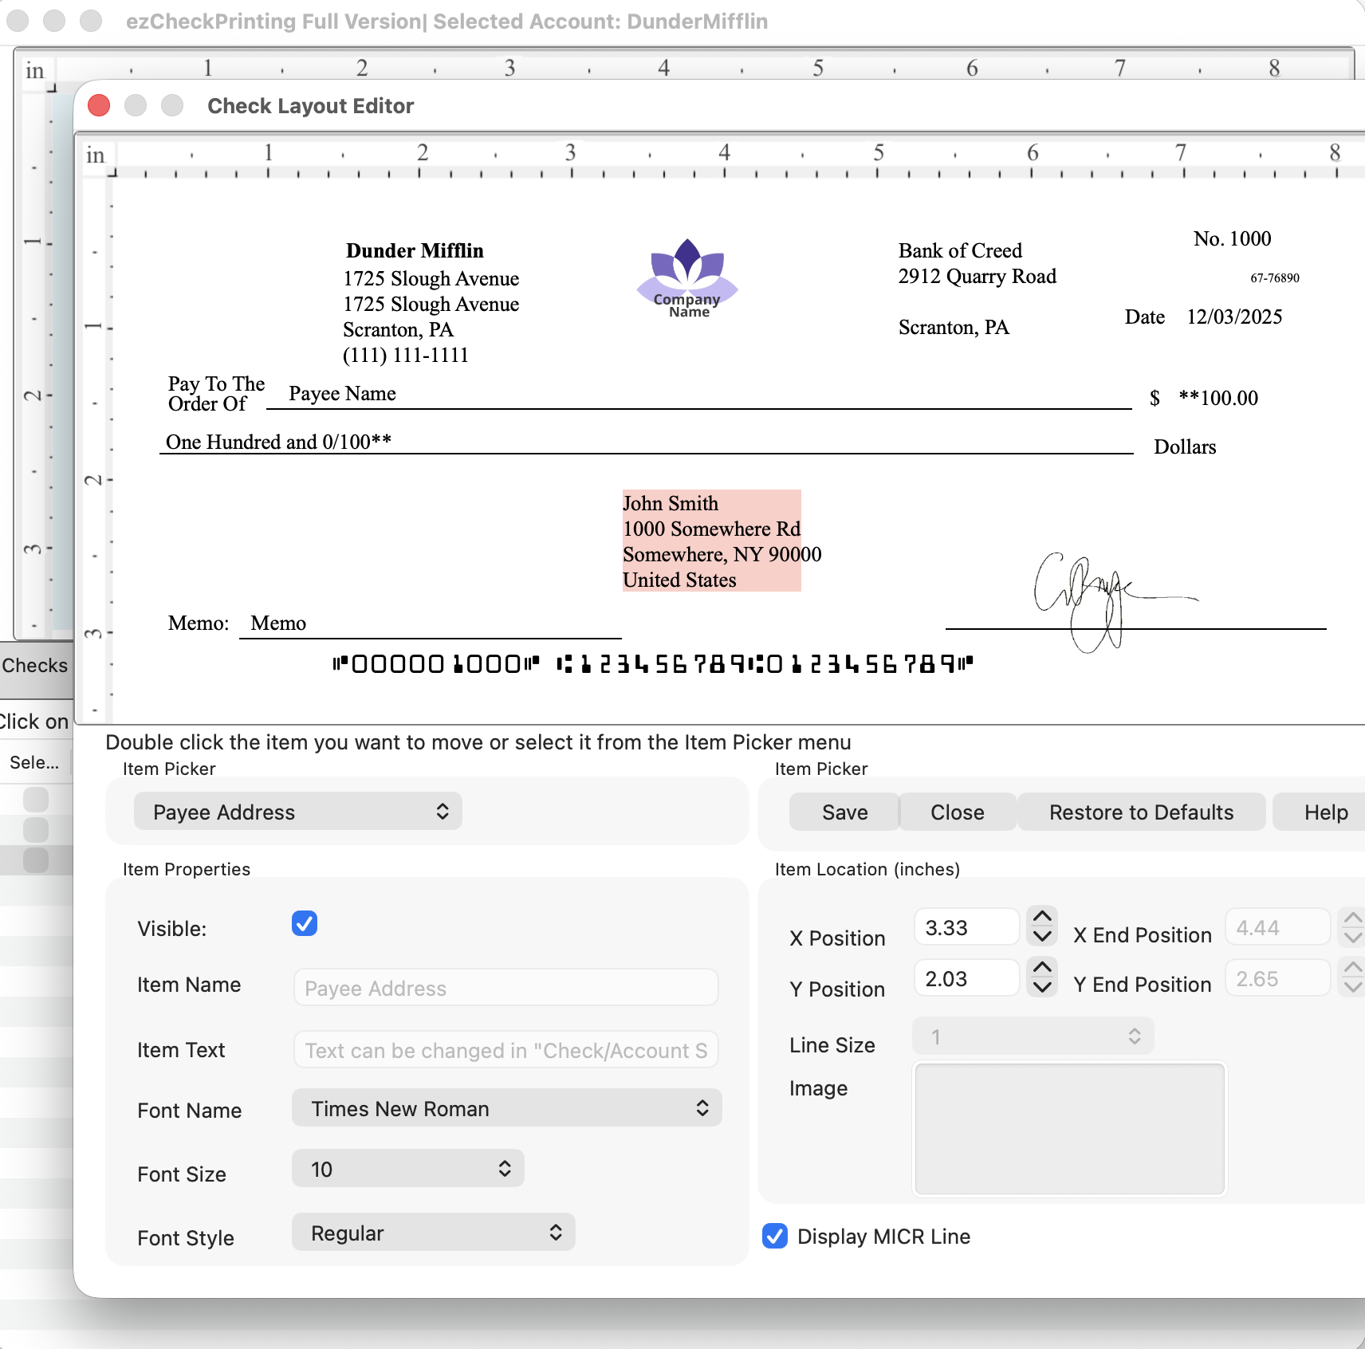
Task: Increase the X Position value
Action: pyautogui.click(x=1042, y=916)
